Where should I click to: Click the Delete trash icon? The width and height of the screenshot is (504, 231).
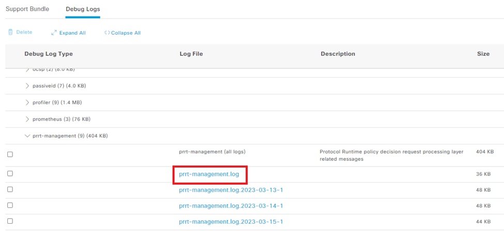(10, 32)
